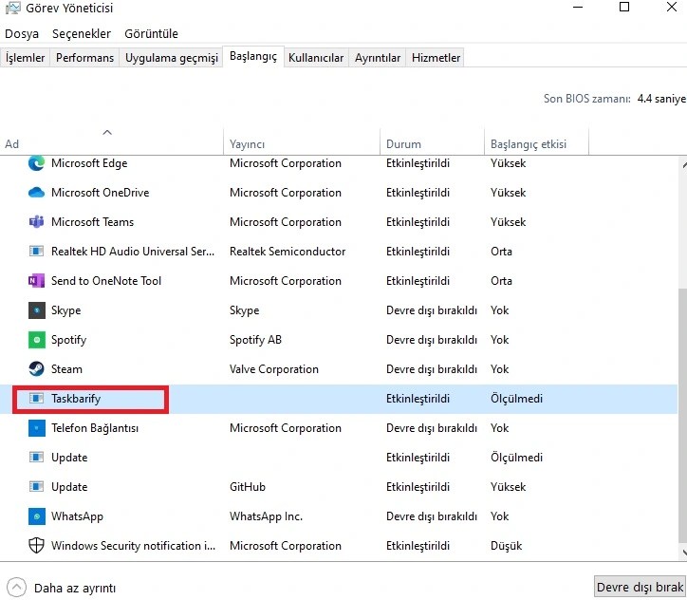The width and height of the screenshot is (687, 600).
Task: Click the Microsoft Edge icon
Action: [36, 163]
